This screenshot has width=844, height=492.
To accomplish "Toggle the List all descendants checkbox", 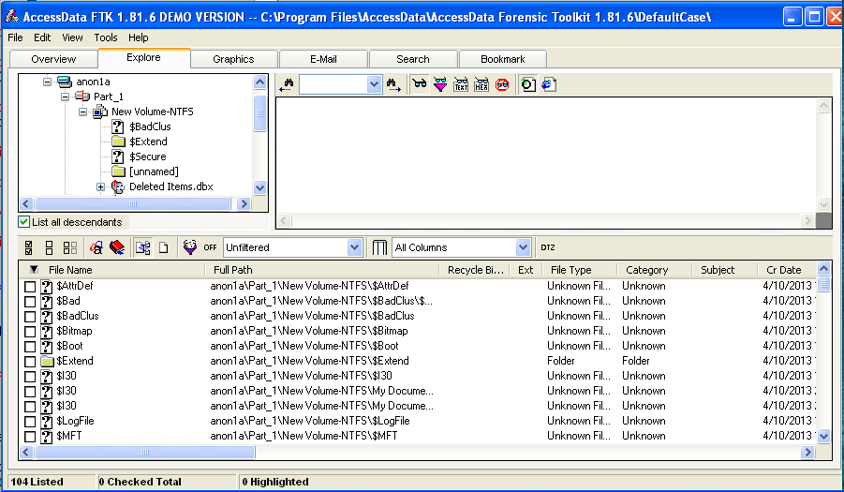I will click(x=23, y=222).
